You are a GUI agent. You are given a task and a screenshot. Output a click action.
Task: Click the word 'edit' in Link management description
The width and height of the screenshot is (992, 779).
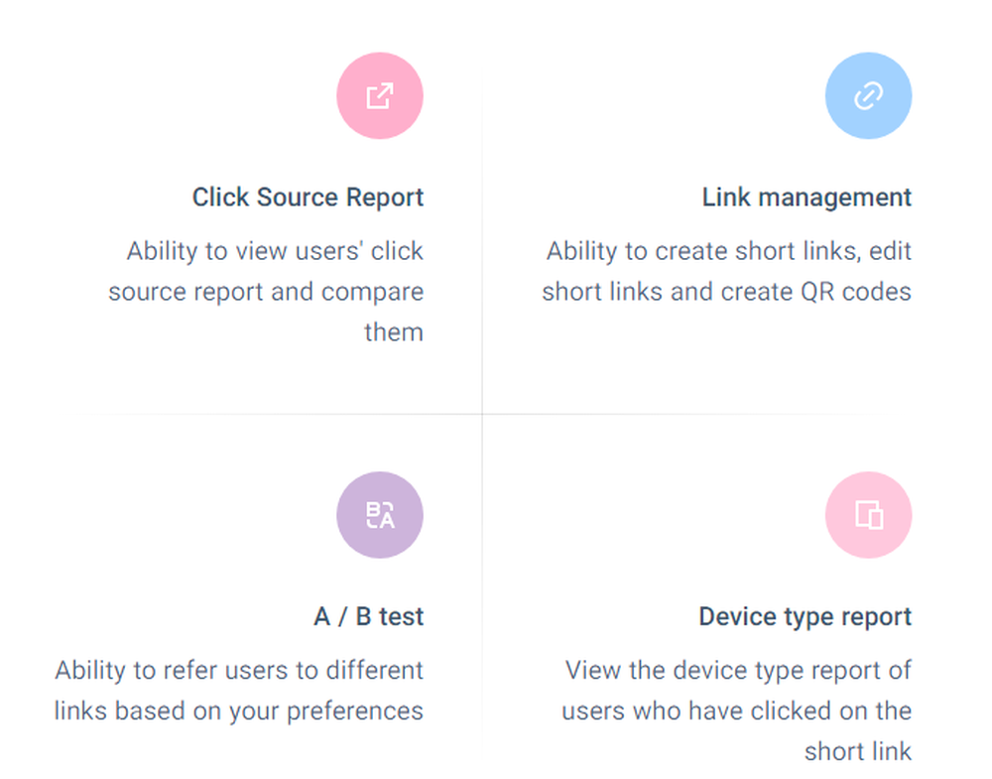(890, 251)
